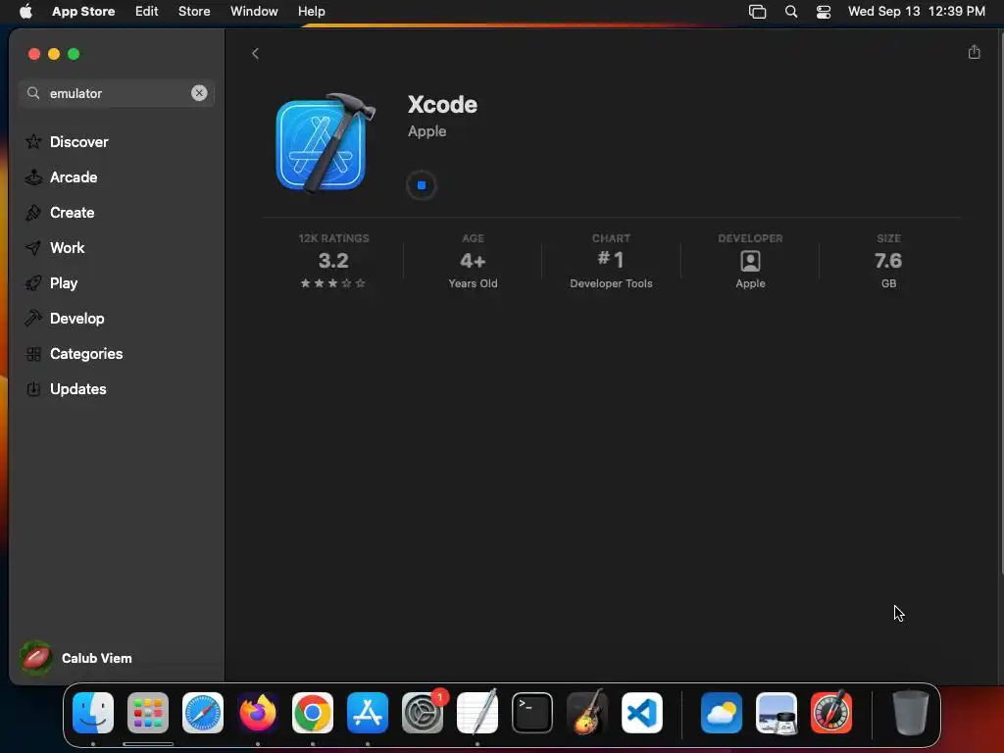The height and width of the screenshot is (753, 1004).
Task: Launch Visual Studio Code from the Dock
Action: click(642, 713)
